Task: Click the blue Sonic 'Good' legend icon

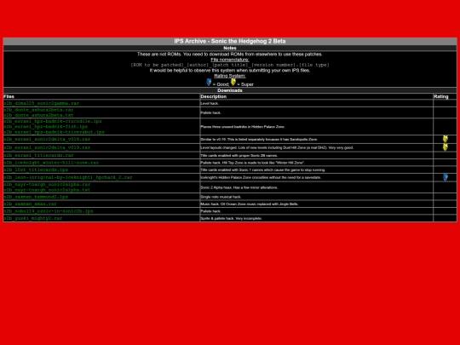Action: [209, 82]
